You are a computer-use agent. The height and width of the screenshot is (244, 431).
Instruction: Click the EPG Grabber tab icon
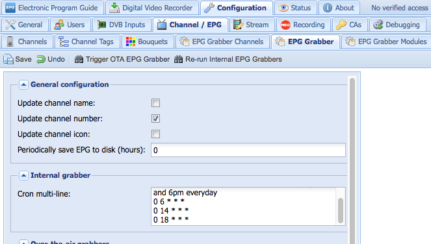click(x=280, y=42)
